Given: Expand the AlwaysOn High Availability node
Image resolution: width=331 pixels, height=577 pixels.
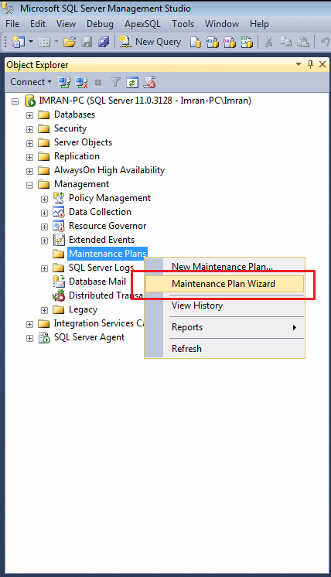Looking at the screenshot, I should tap(30, 172).
